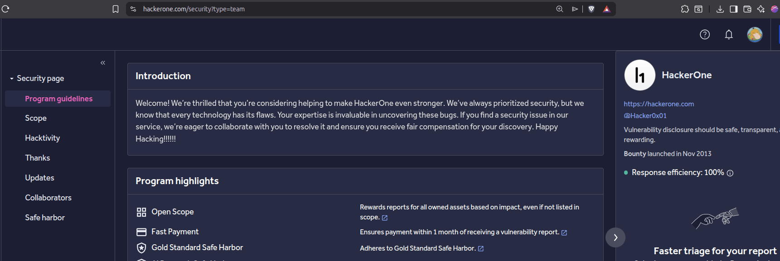
Task: Click 'Faster triage for your report' heading
Action: click(x=715, y=251)
